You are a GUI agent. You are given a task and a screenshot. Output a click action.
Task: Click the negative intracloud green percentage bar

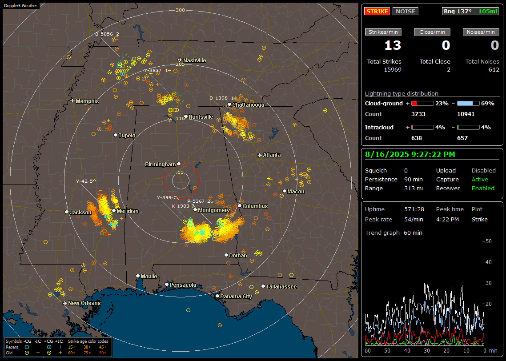click(x=468, y=128)
